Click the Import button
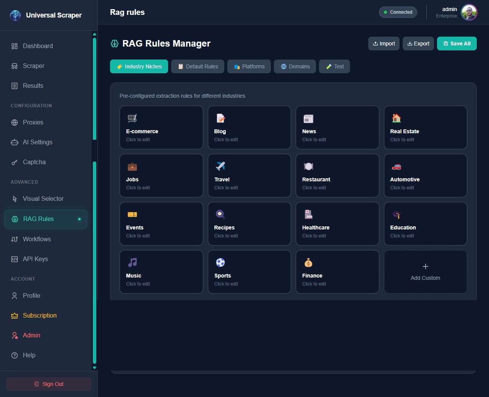 point(384,44)
